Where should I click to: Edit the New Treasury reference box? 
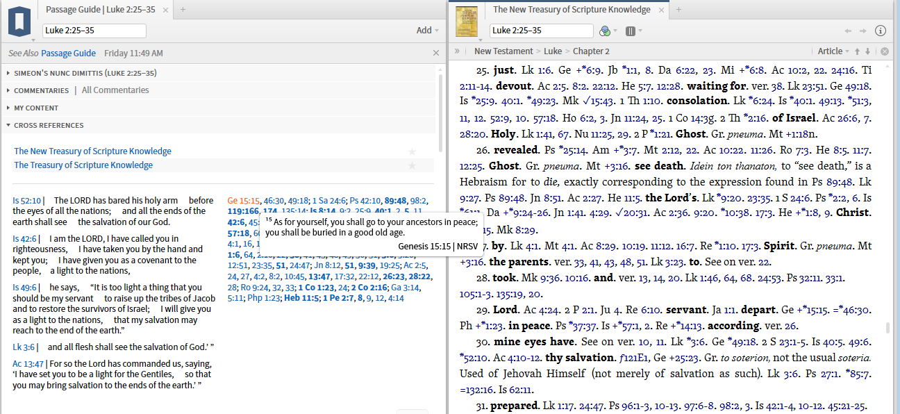[x=542, y=31]
